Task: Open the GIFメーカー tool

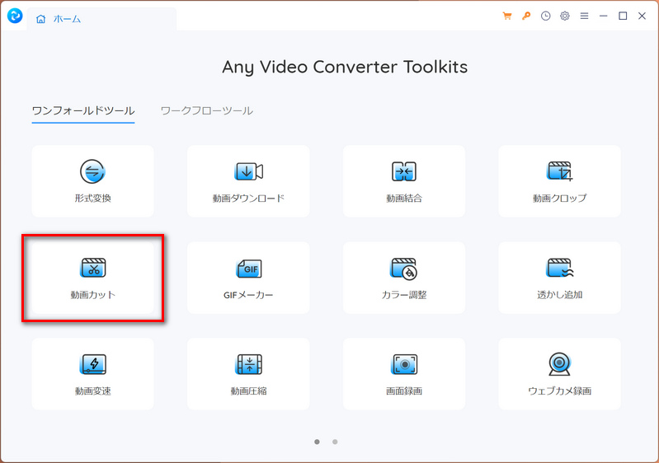Action: pos(248,278)
